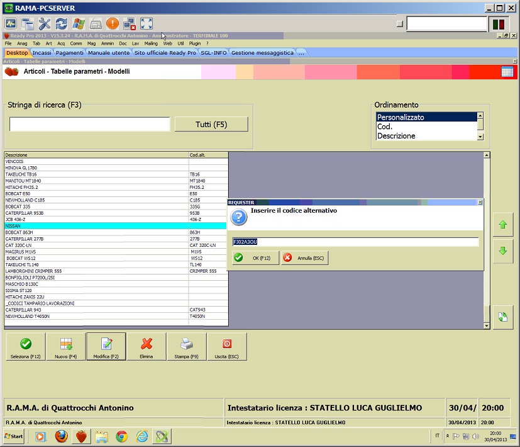Viewport: 520px width, 447px height.
Task: Click the alternative code input field
Action: [x=355, y=242]
